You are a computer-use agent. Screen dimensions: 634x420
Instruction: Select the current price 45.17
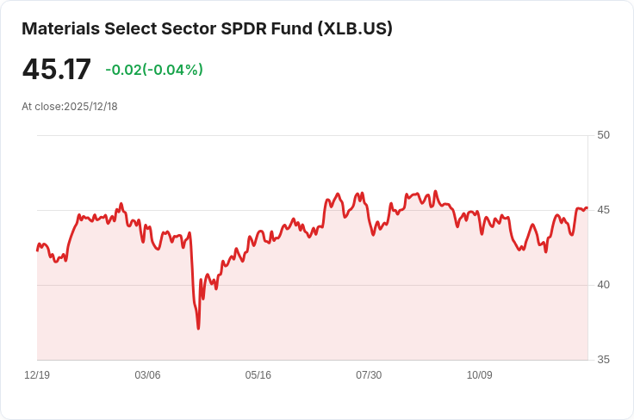[57, 70]
